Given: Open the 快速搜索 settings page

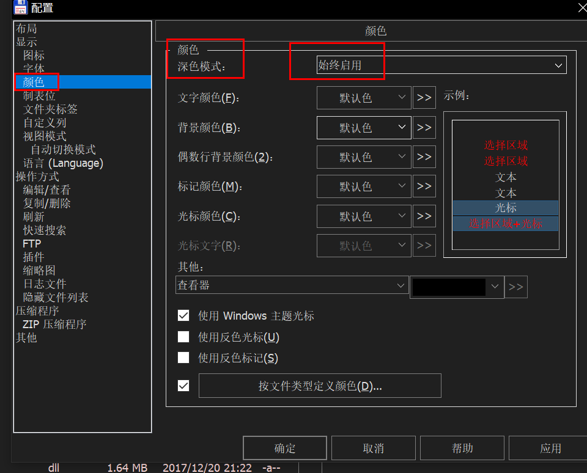Looking at the screenshot, I should click(45, 230).
